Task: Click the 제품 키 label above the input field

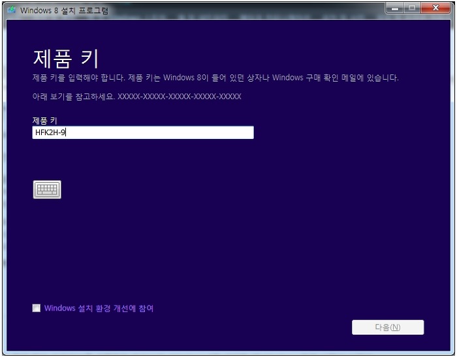Action: (44, 120)
